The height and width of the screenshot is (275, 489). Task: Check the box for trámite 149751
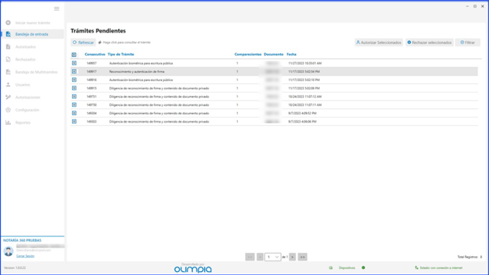click(74, 96)
